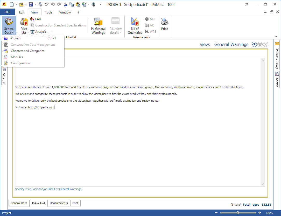Select Construction Cost Management entry
The height and width of the screenshot is (216, 281).
click(33, 45)
